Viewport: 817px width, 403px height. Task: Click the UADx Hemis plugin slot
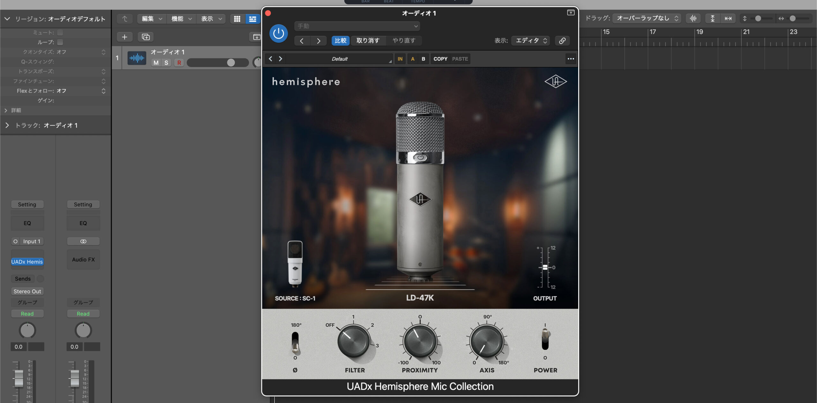click(x=27, y=262)
